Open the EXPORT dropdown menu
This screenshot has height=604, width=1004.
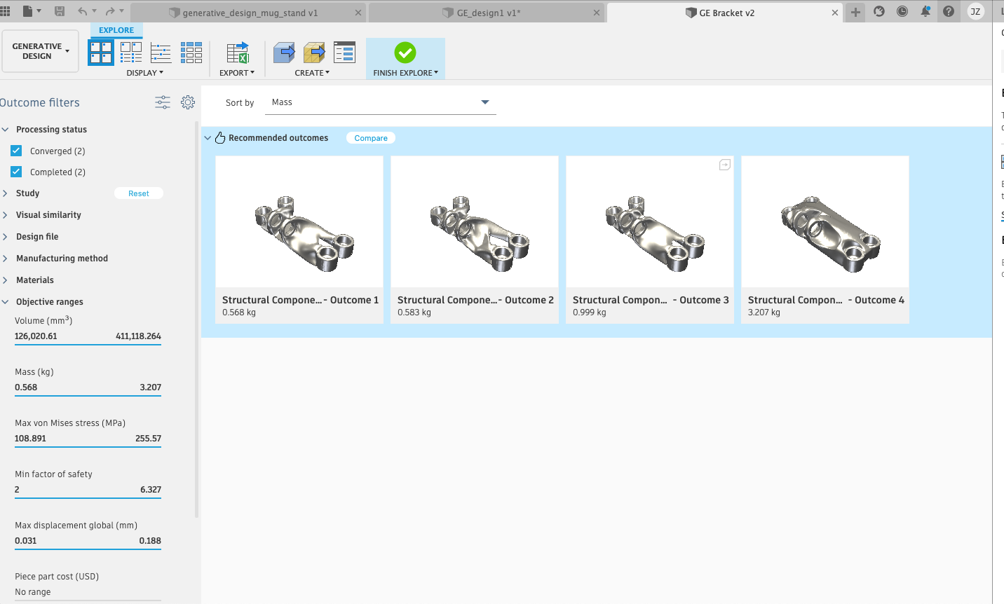pos(237,73)
